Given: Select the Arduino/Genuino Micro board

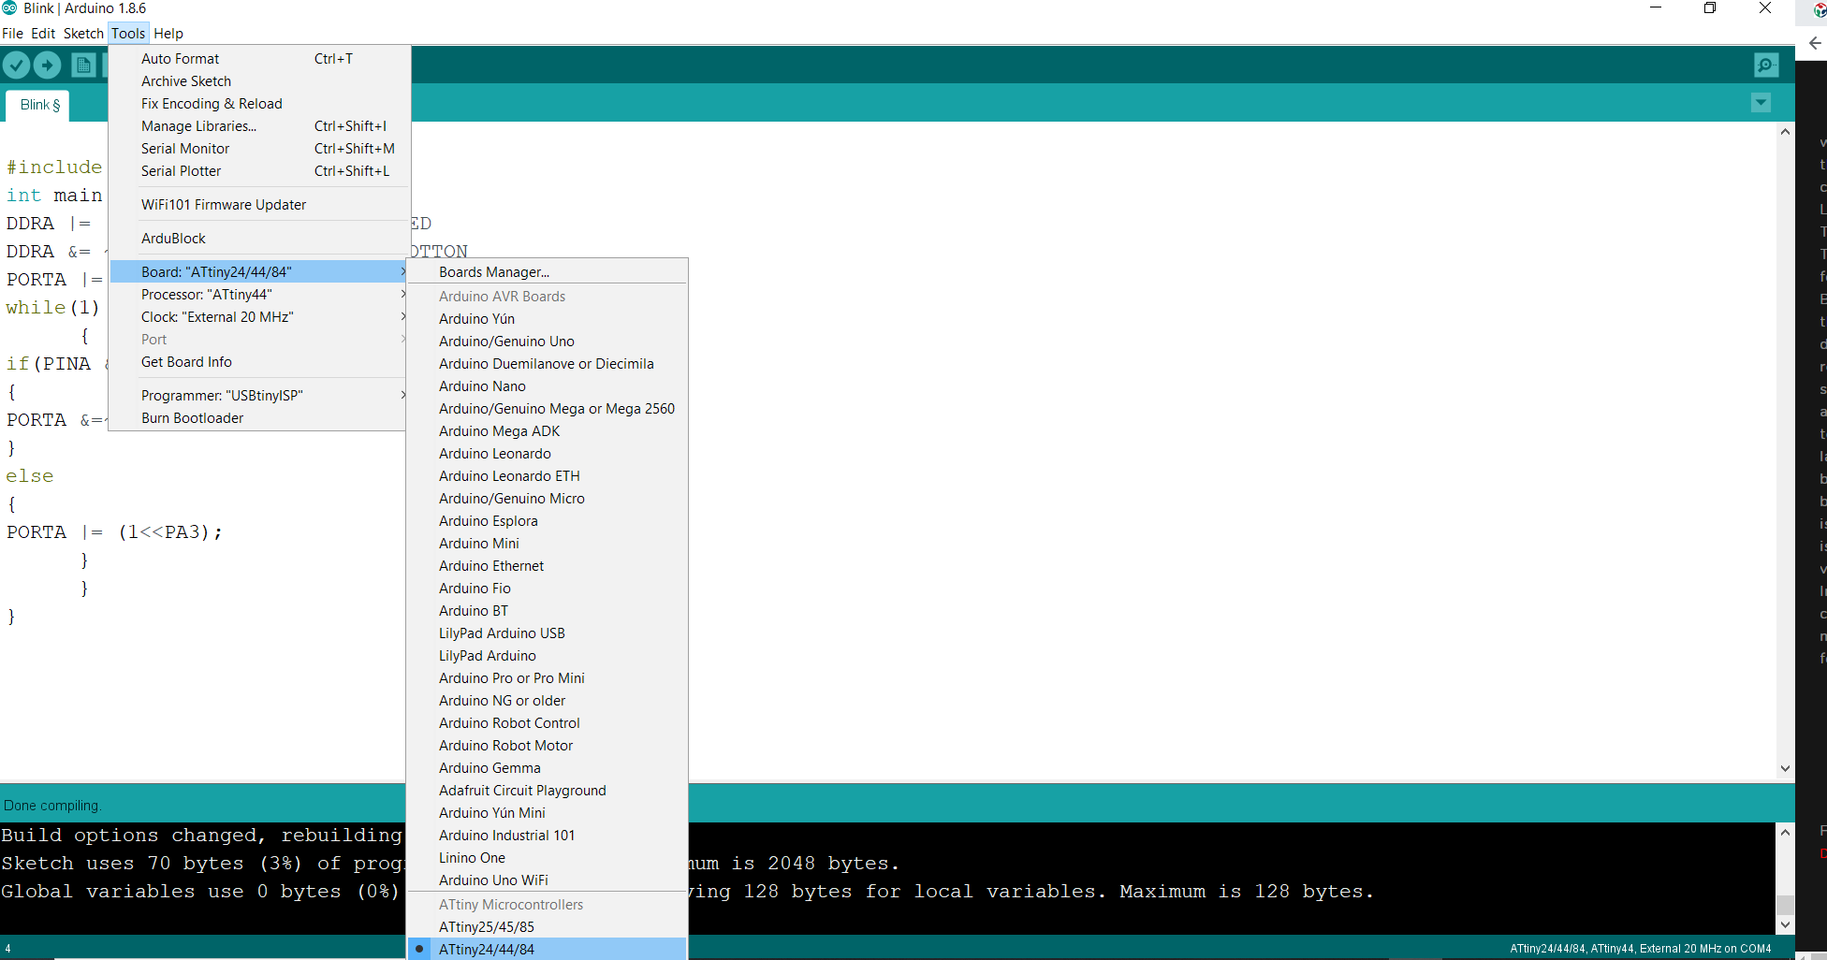Looking at the screenshot, I should tap(547, 498).
